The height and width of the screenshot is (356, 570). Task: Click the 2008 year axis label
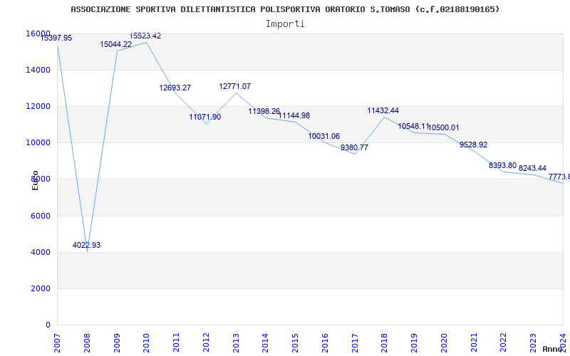coord(87,342)
